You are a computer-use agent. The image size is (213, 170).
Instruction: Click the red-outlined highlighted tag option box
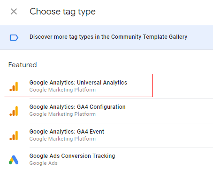click(x=78, y=85)
